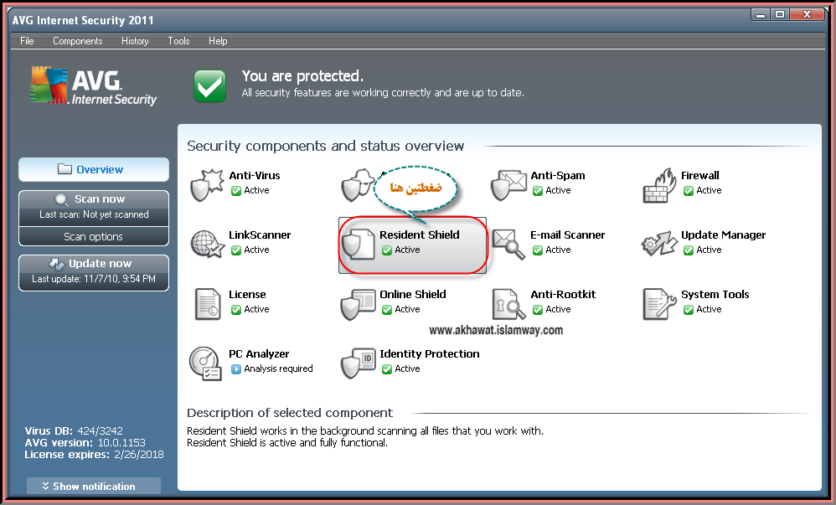The image size is (836, 505).
Task: Click "Resident Shield is active and fully functional"
Action: click(x=286, y=443)
